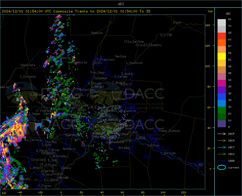This screenshot has height=196, width=242.
Task: Click the cyan 'current' ellipse legend icon
Action: 222,167
